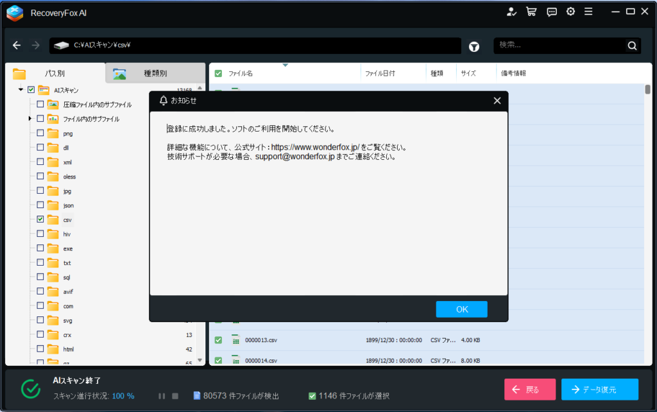Click the データ復元 recovery button
The height and width of the screenshot is (412, 657).
tap(599, 390)
